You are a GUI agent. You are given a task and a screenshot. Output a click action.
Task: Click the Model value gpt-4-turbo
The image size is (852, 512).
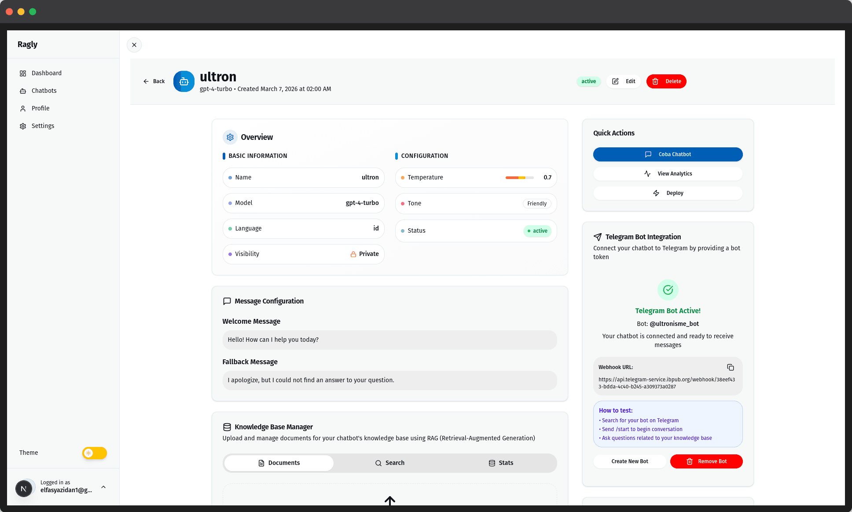[x=362, y=203]
